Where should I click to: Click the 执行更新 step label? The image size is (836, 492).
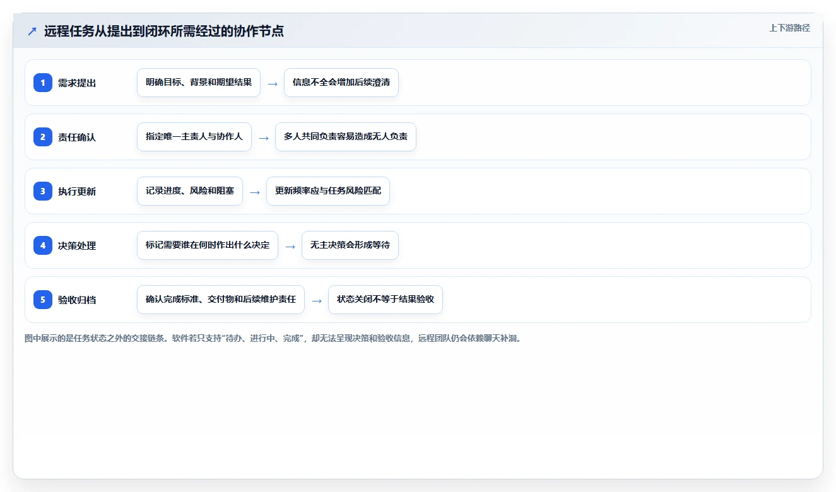pos(77,191)
